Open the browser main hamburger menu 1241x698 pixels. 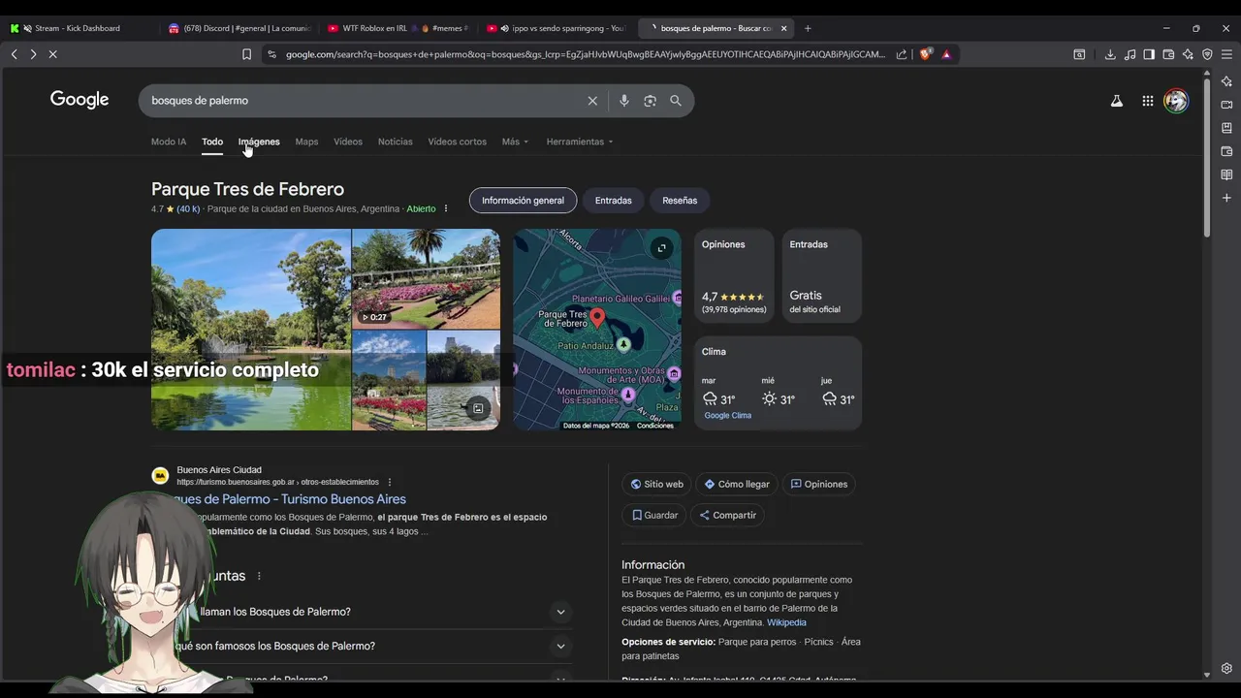pyautogui.click(x=1226, y=54)
